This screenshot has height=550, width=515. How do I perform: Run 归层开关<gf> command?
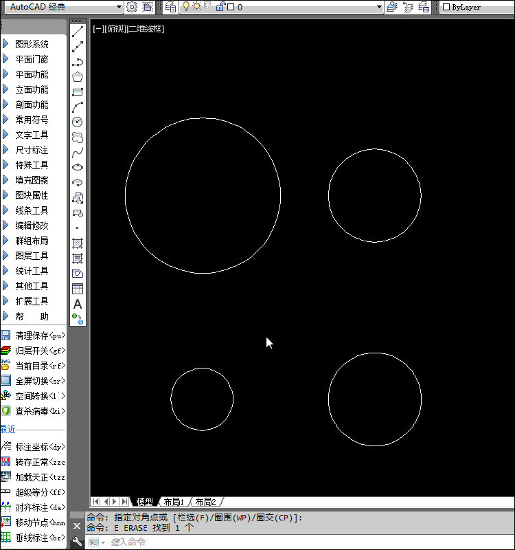coord(33,351)
